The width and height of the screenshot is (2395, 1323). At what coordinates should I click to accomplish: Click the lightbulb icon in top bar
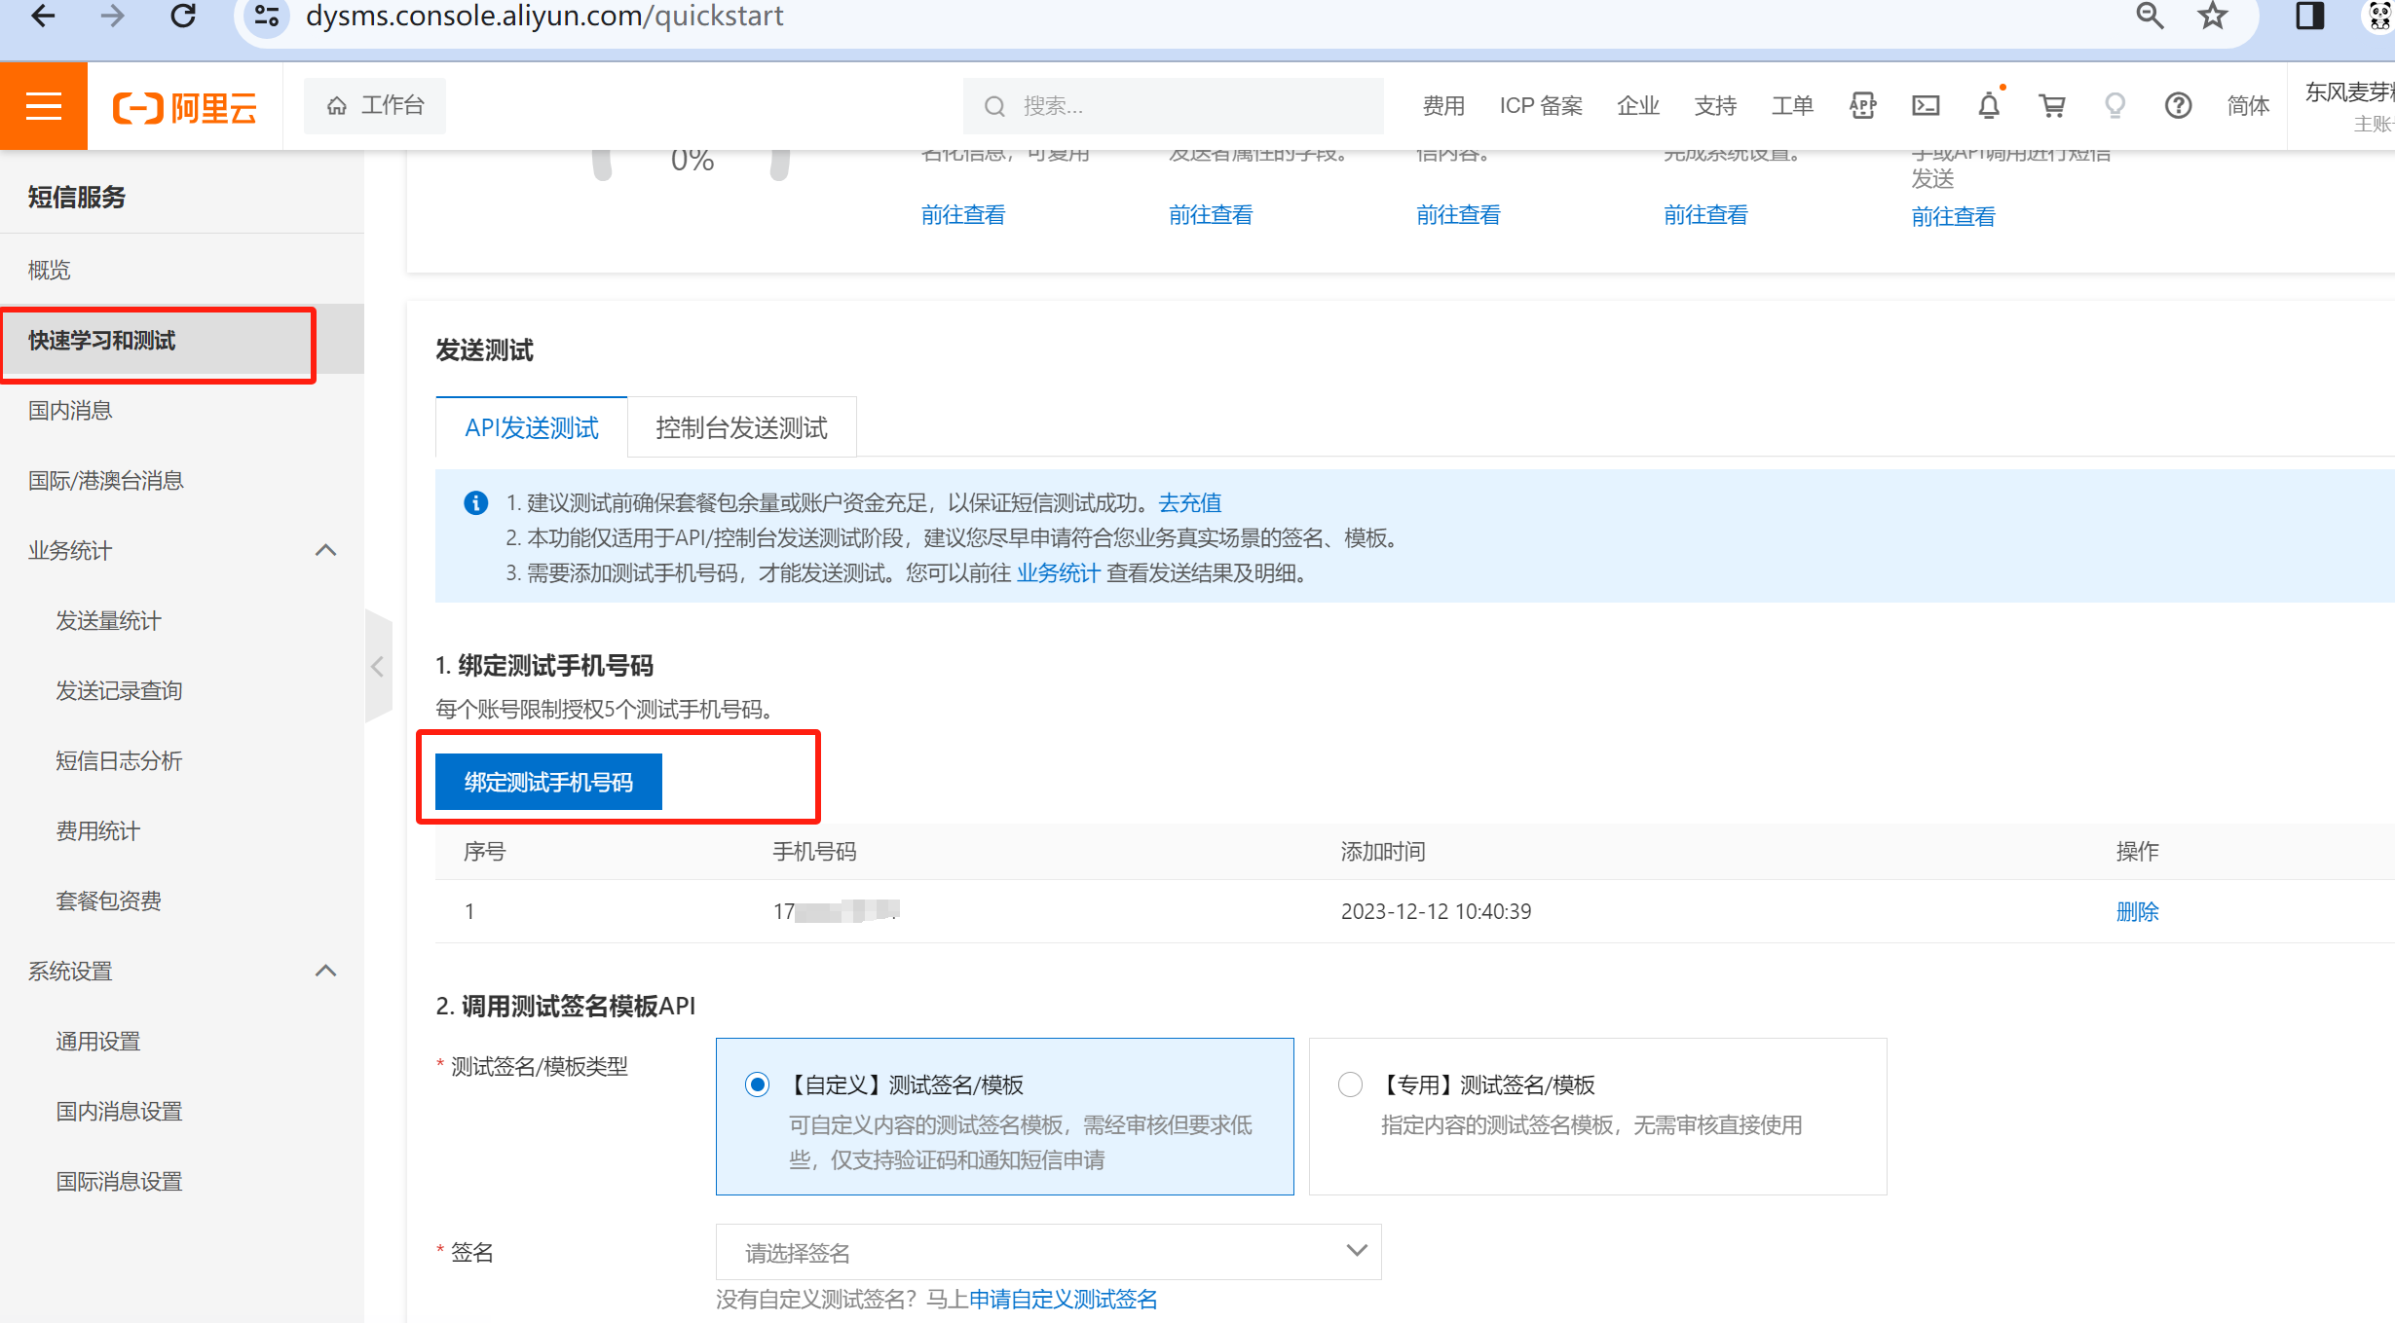[2114, 105]
